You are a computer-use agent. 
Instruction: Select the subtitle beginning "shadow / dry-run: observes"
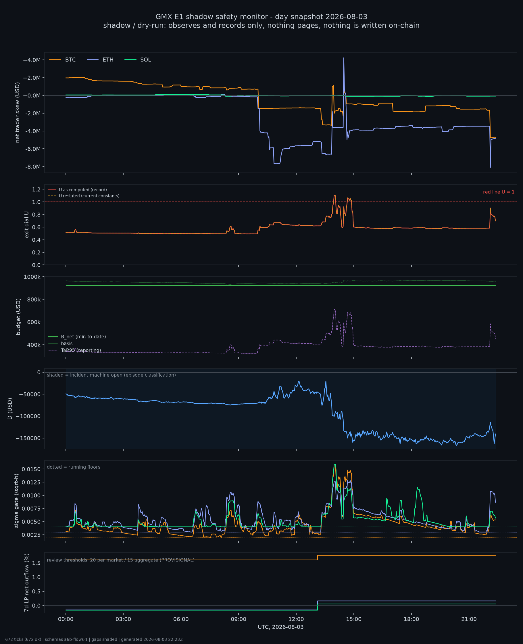[x=261, y=25]
